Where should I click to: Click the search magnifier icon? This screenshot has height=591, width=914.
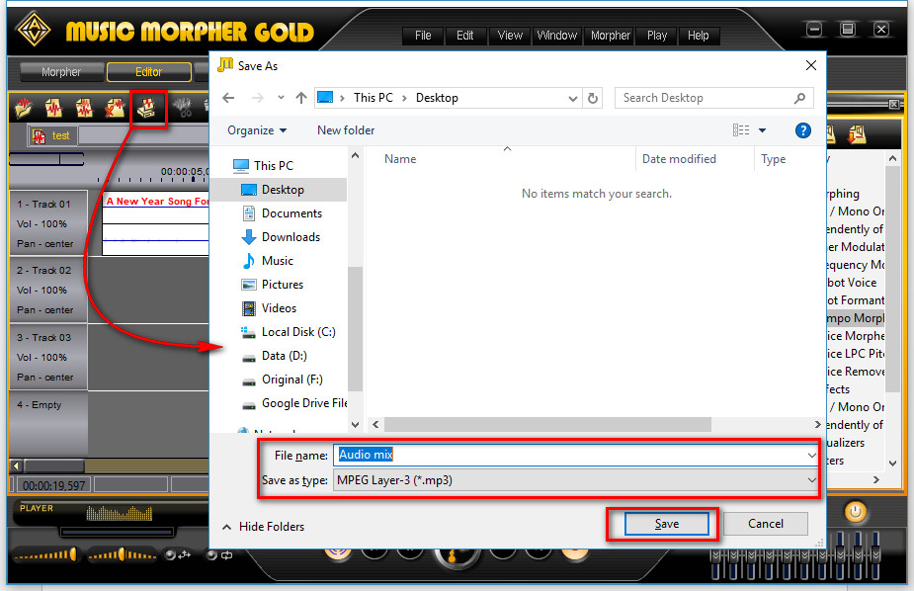[799, 98]
